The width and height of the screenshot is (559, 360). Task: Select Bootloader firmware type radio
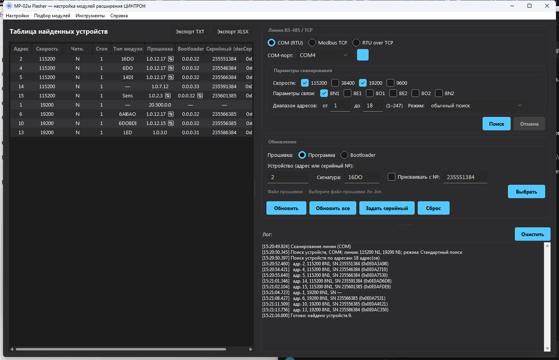pos(344,155)
